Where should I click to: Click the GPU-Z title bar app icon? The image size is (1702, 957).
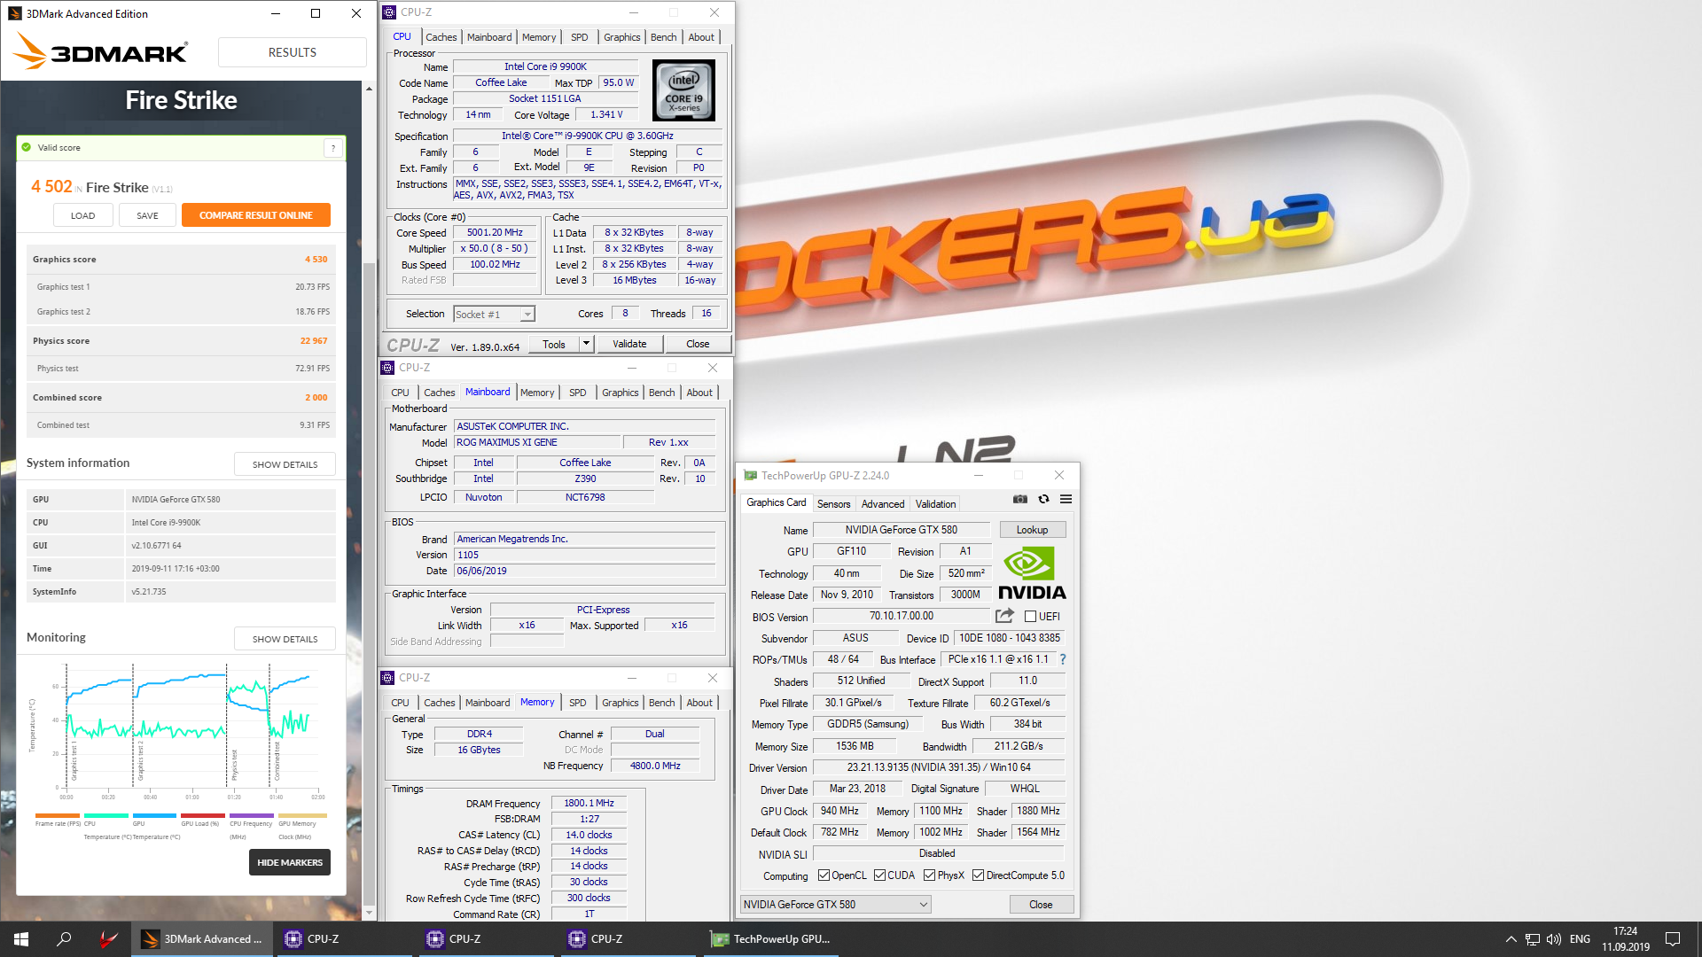coord(750,476)
